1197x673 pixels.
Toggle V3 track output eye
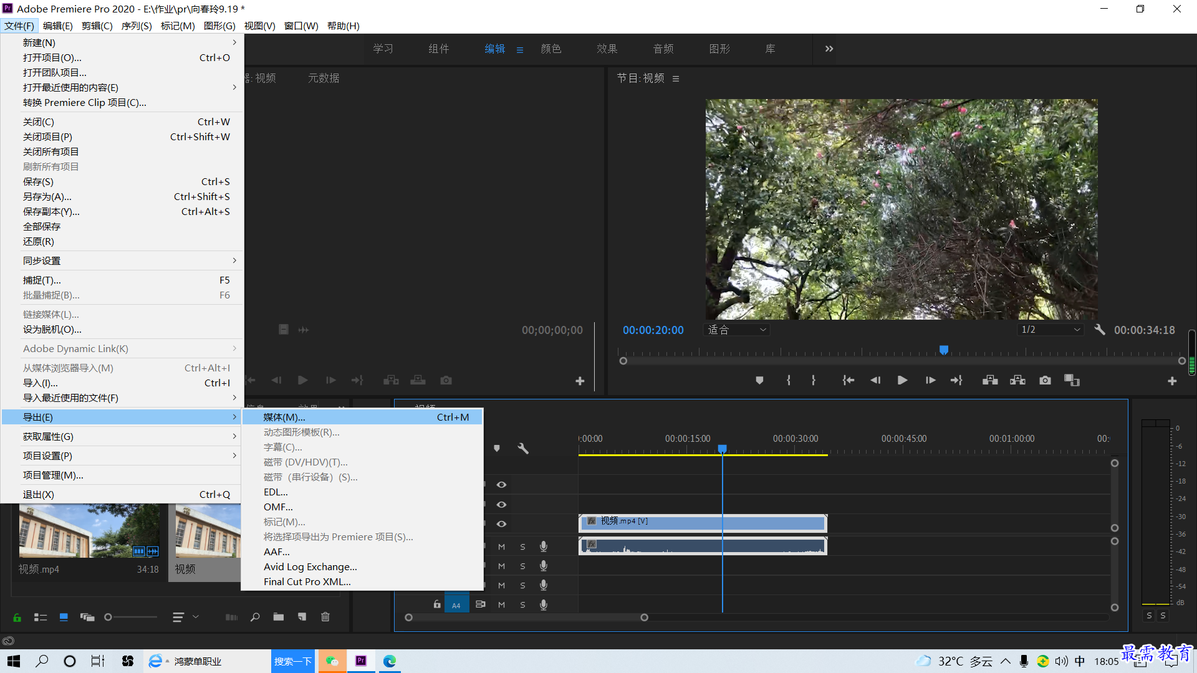[x=501, y=485]
